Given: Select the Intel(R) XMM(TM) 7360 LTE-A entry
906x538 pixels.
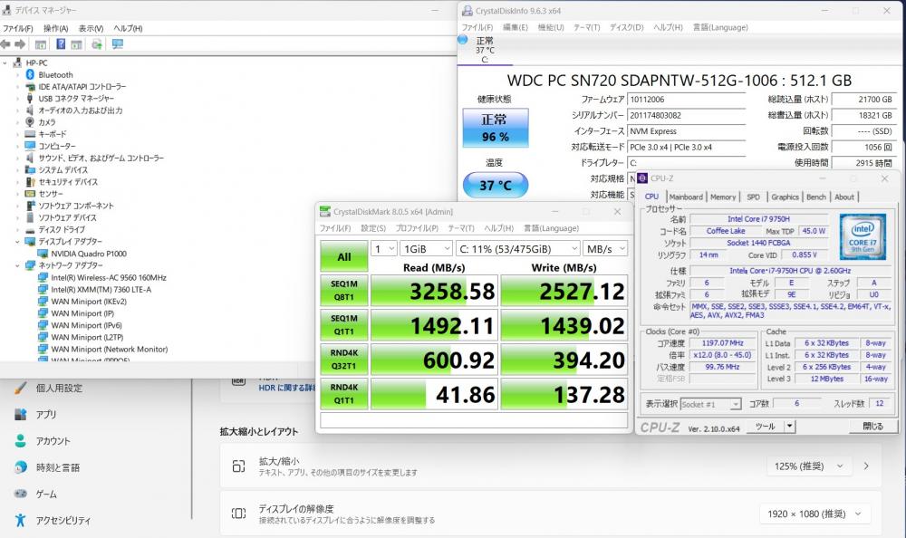Looking at the screenshot, I should pos(101,290).
